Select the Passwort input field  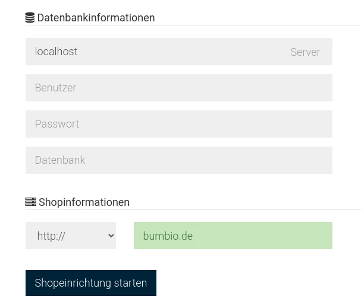tap(179, 124)
